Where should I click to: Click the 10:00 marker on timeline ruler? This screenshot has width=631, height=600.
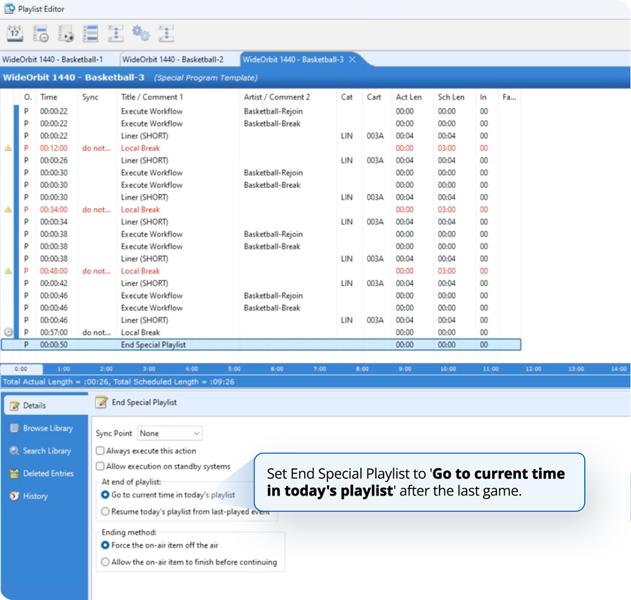tap(448, 369)
